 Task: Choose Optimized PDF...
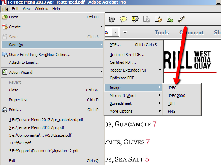pyautogui.click(x=133, y=78)
